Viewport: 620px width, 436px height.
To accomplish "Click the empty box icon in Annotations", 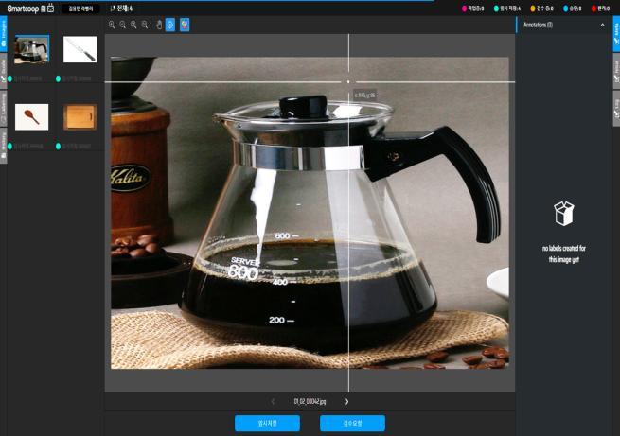I will click(x=564, y=213).
